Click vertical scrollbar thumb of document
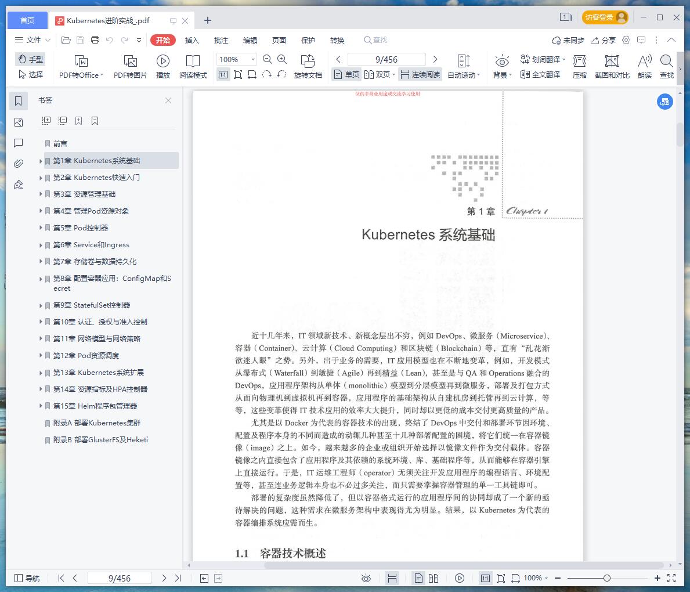 pos(680,134)
